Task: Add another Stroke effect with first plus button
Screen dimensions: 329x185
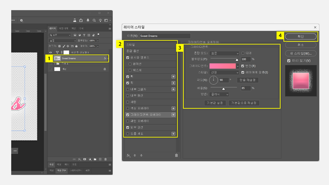Action: coord(173,77)
